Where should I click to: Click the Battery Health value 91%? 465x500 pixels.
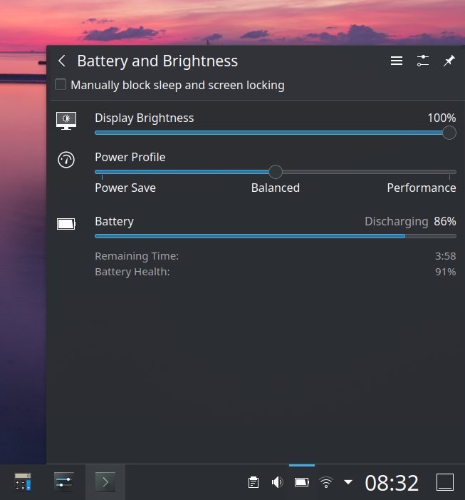[445, 272]
